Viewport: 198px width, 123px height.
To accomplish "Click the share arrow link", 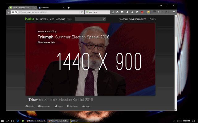I will (86, 106).
